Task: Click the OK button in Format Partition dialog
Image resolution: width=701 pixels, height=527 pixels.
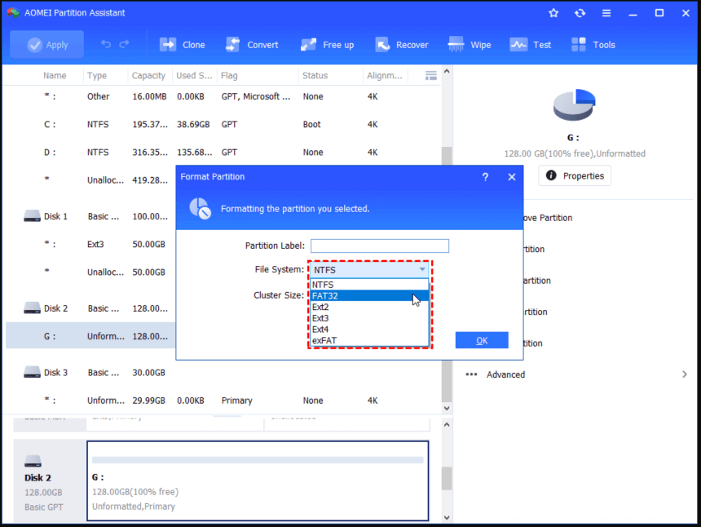Action: coord(482,339)
